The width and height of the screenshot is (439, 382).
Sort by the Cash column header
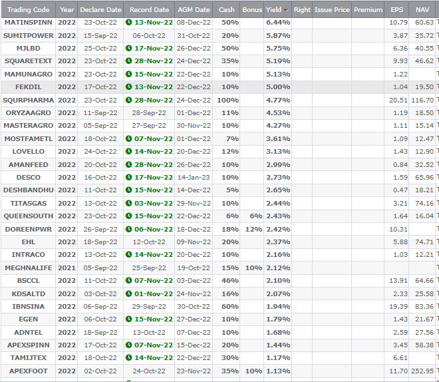[x=227, y=10]
